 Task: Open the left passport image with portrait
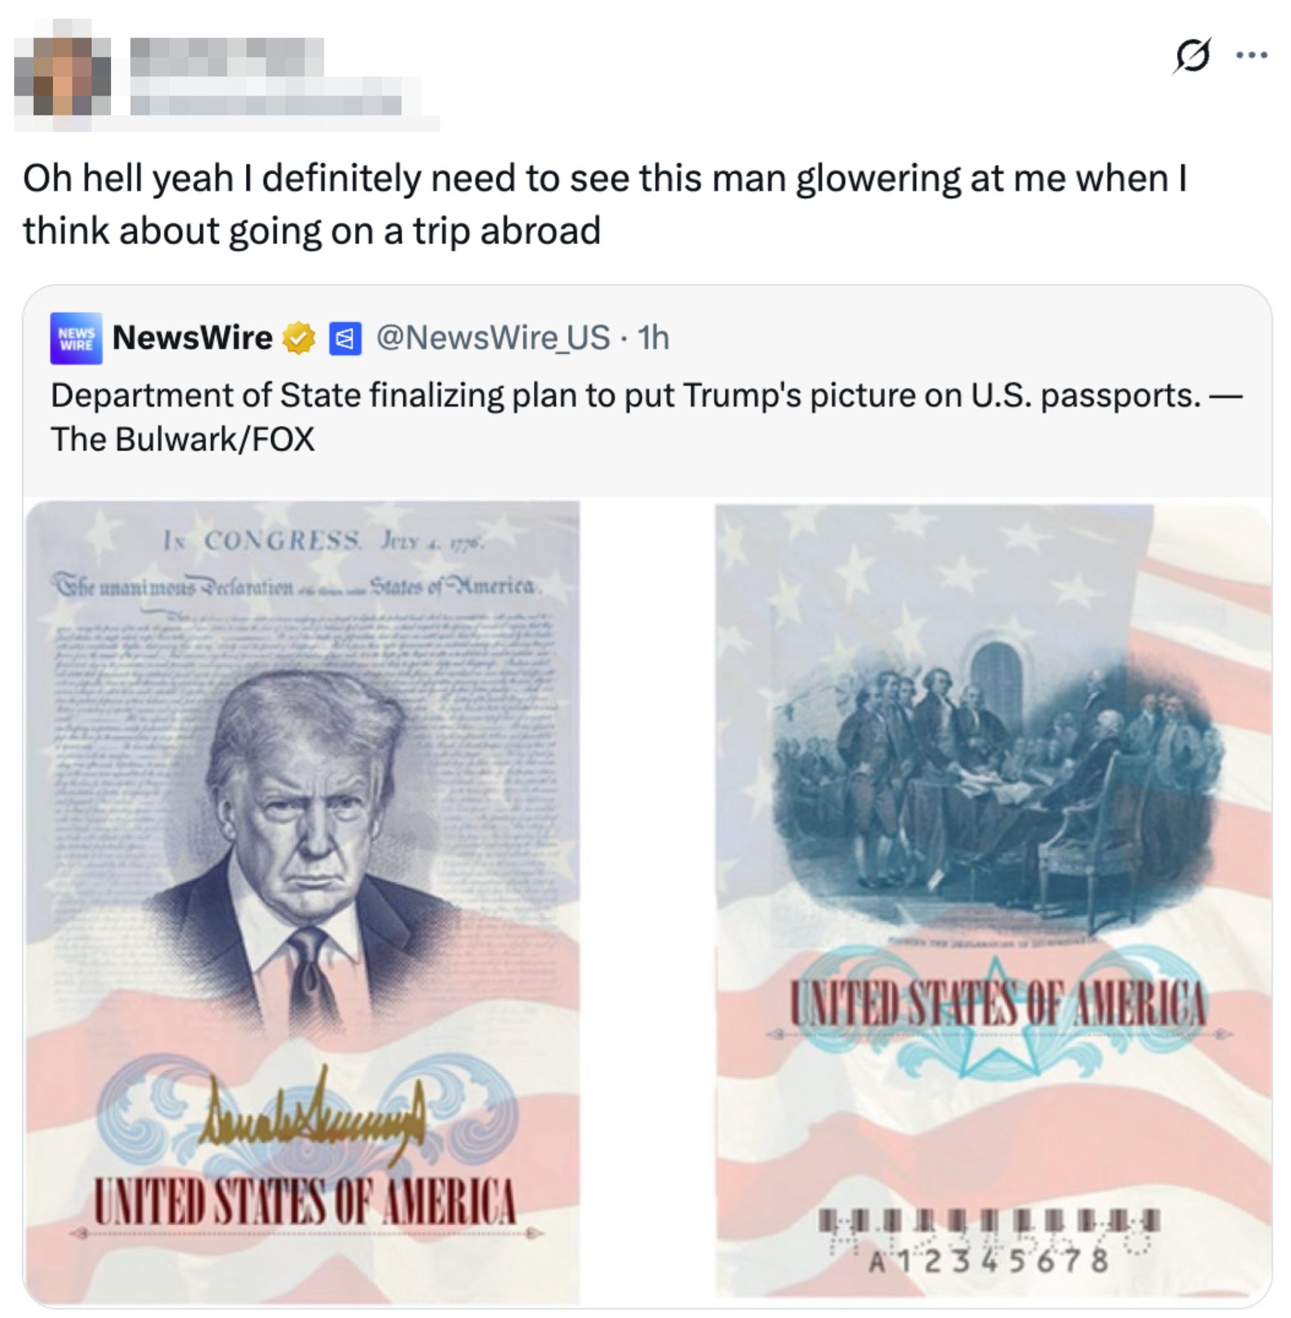point(303,902)
